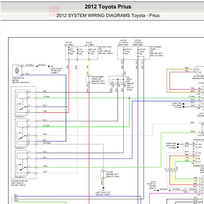Viewport: 204px width, 204px height.
Task: Click "ENGINE ROOM R/B" label beside RDI fuse box
Action: [x=105, y=48]
